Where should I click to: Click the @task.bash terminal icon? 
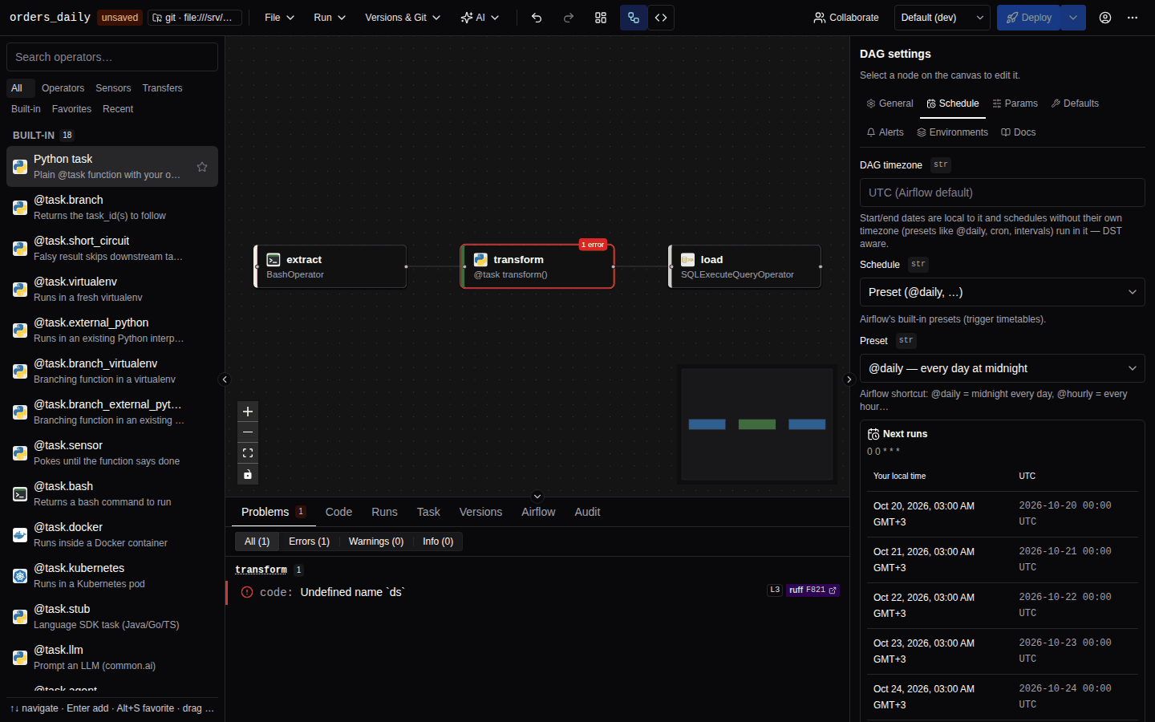[20, 494]
